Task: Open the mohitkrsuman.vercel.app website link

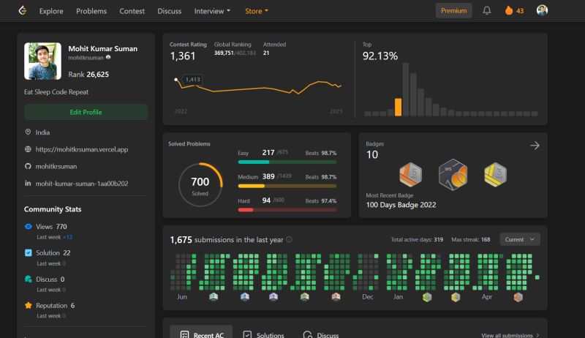Action: (x=82, y=149)
